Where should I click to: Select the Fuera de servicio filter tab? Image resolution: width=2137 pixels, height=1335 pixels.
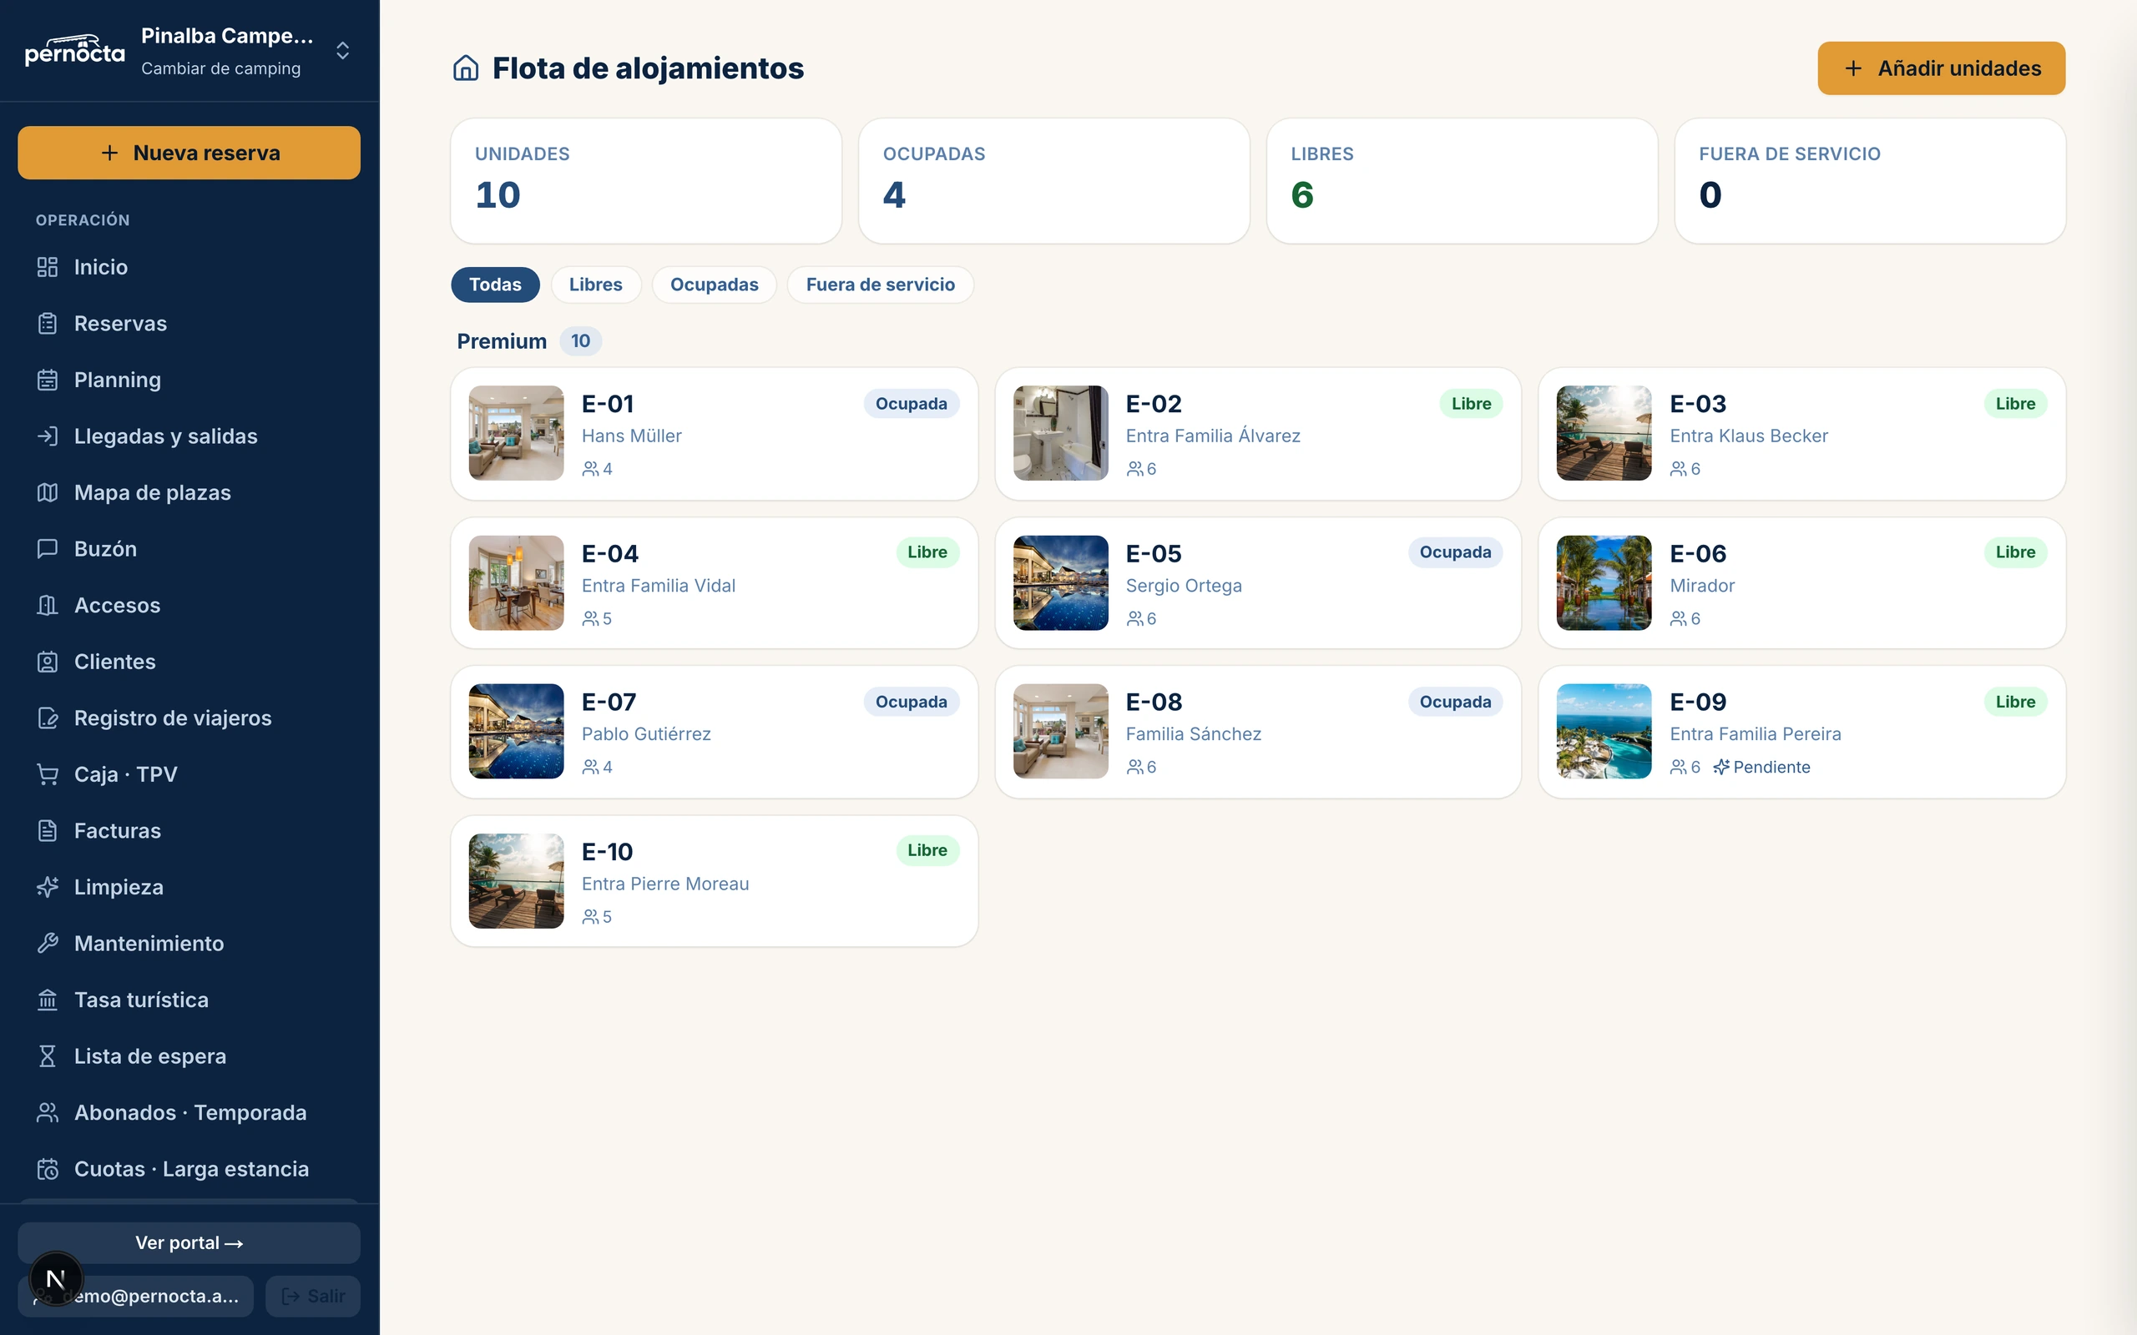pos(881,285)
